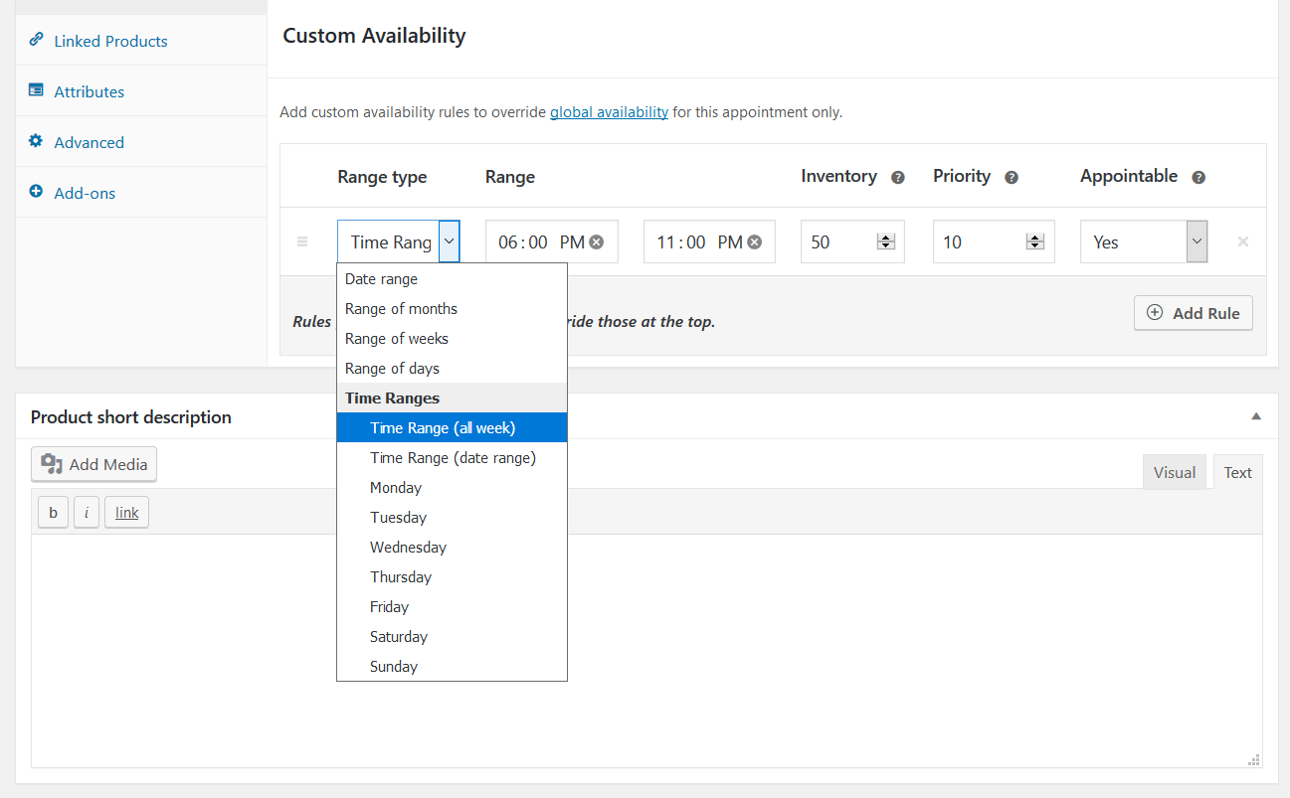This screenshot has height=798, width=1290.
Task: Pick Thursday from the list
Action: point(452,577)
